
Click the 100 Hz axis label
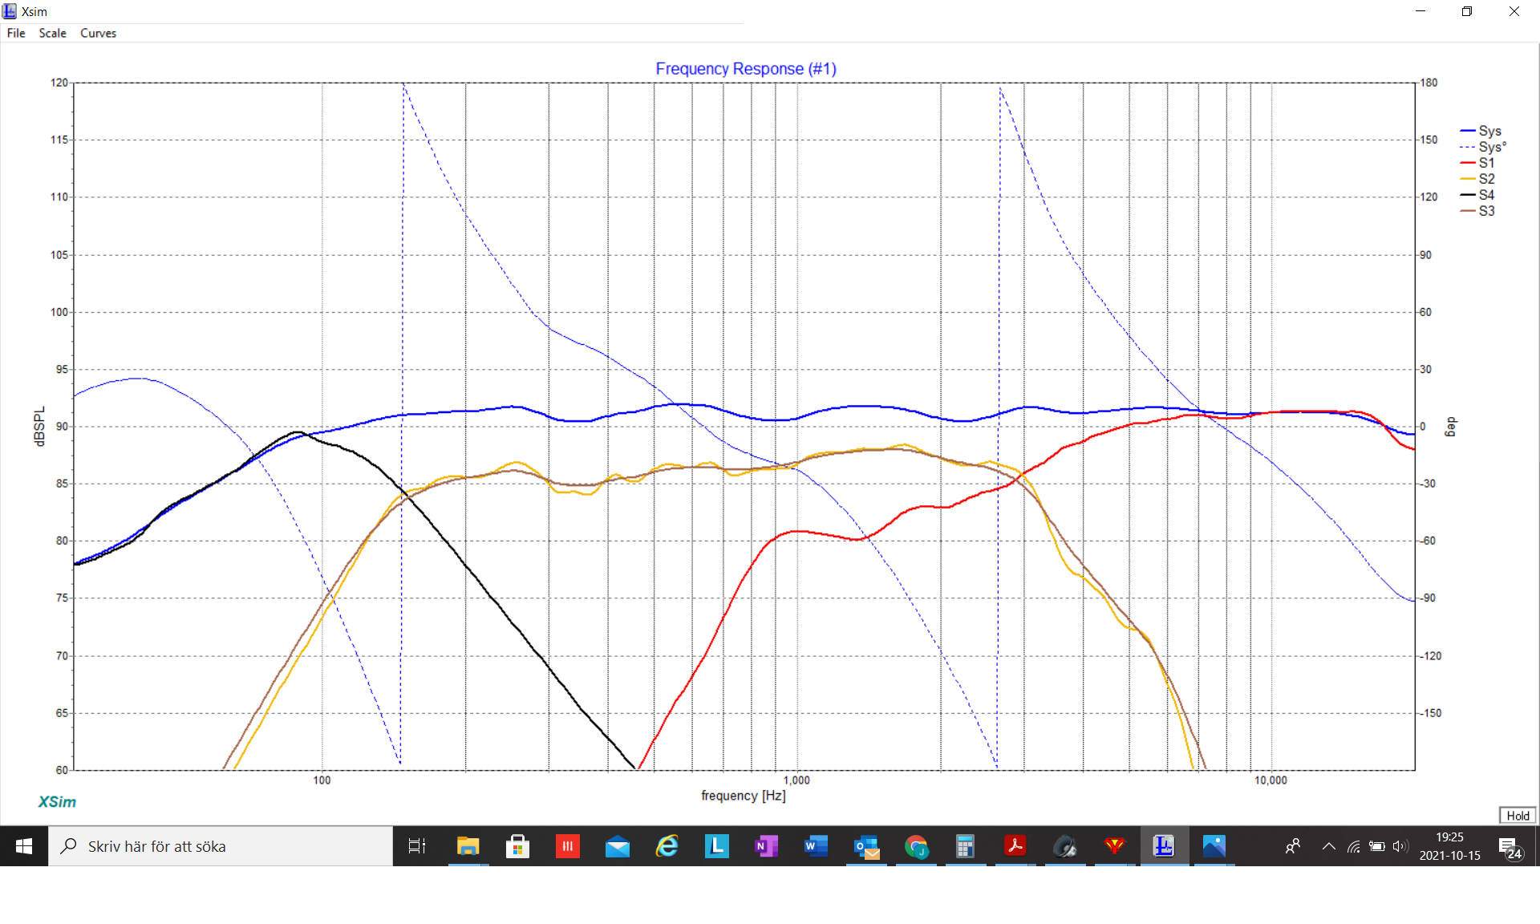(x=322, y=780)
